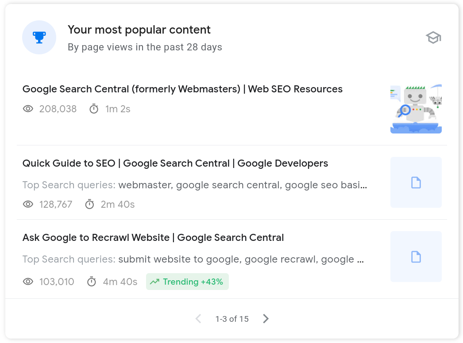Toggle the eye icon next to 103,010 views

click(28, 282)
